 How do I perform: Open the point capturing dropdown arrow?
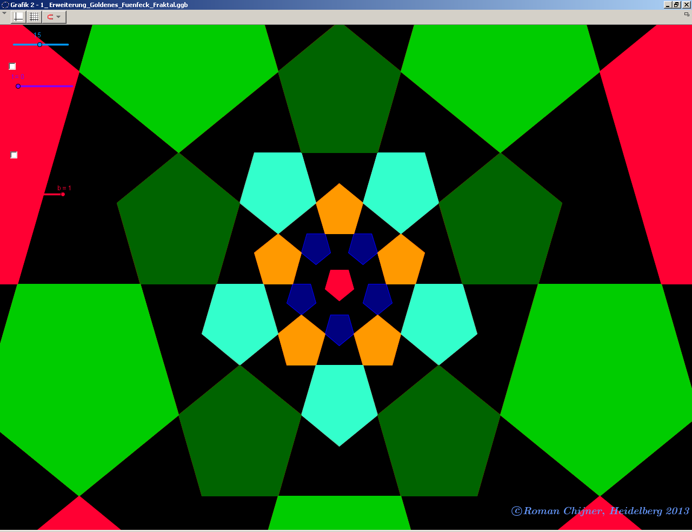59,17
